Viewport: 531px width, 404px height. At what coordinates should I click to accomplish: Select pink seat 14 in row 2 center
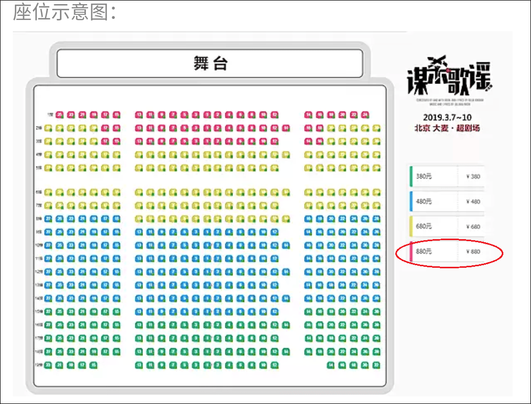pyautogui.click(x=286, y=128)
